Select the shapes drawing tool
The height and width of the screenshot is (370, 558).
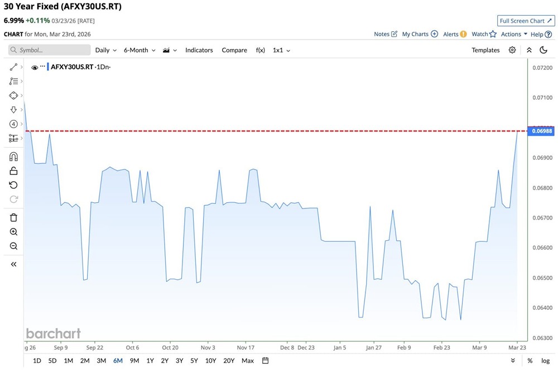coord(13,95)
